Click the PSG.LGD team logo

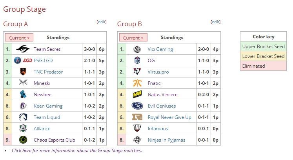click(23, 60)
